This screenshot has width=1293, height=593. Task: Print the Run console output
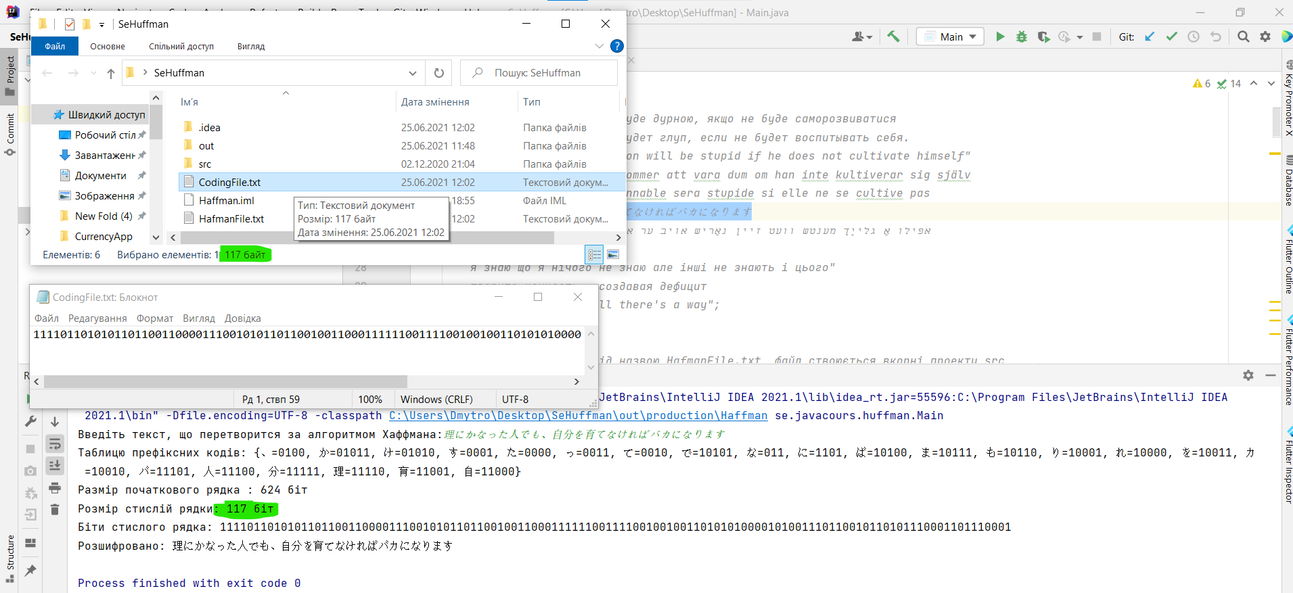[x=55, y=488]
